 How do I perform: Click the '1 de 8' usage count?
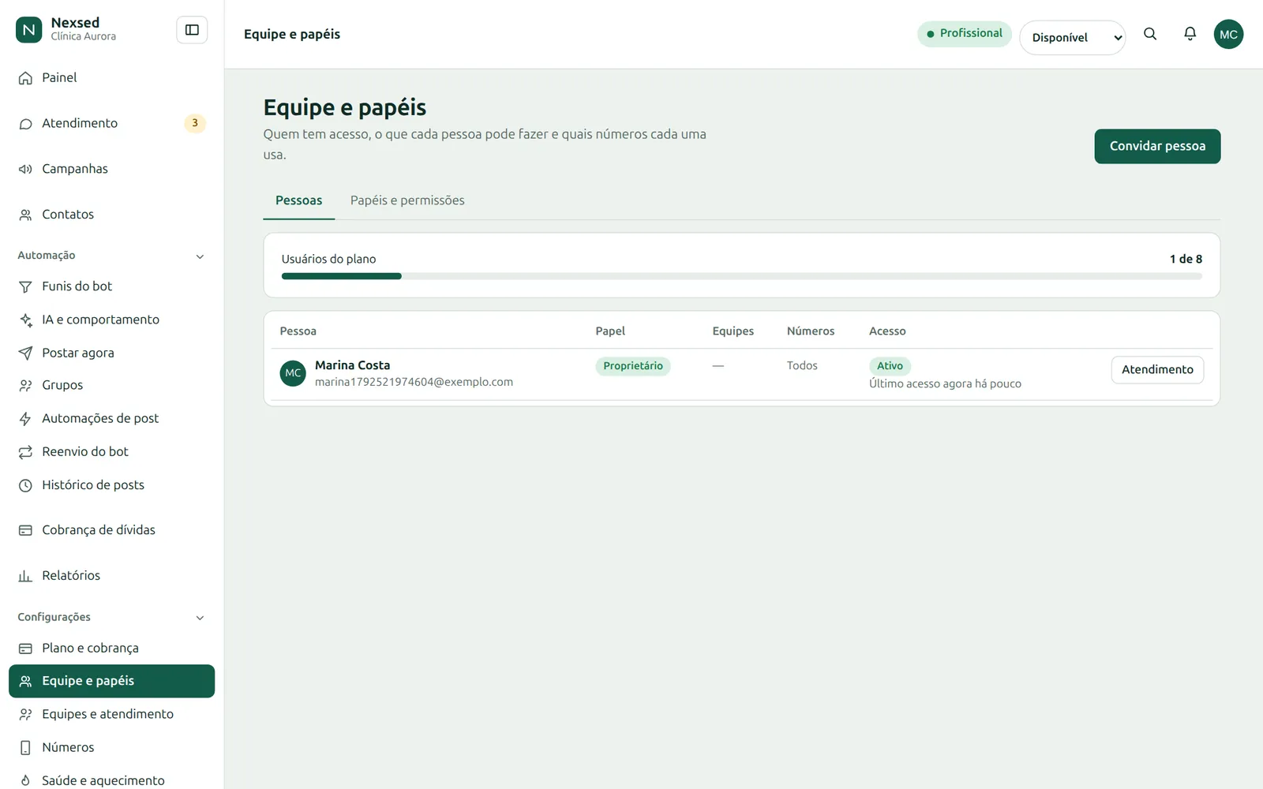pyautogui.click(x=1186, y=259)
